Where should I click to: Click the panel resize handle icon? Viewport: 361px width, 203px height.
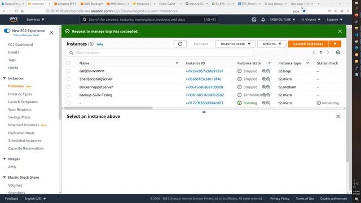click(x=204, y=112)
